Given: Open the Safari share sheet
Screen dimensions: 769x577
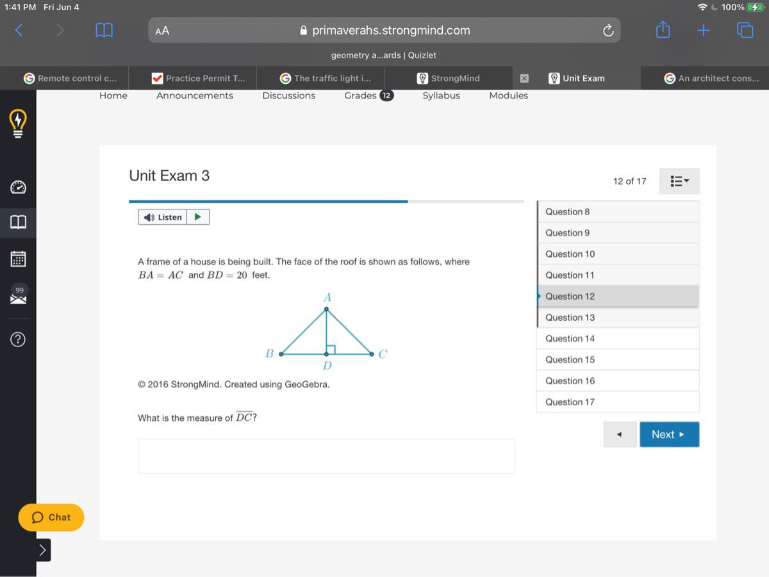Looking at the screenshot, I should pos(663,29).
